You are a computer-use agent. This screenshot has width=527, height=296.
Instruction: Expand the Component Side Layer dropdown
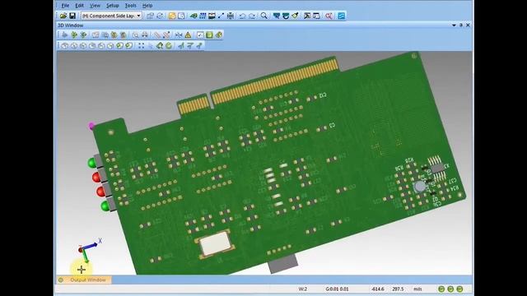(x=138, y=16)
